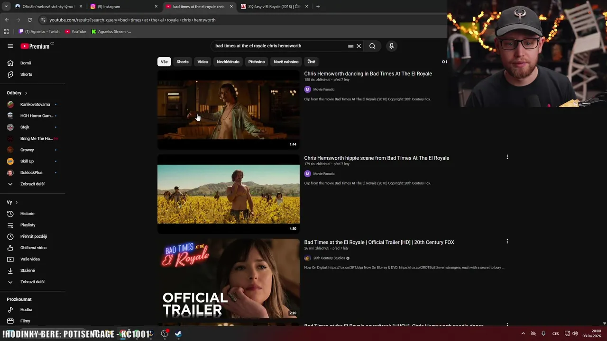Screen dimensions: 607x341
Task: Start voice search with microphone icon
Action: tap(391, 46)
